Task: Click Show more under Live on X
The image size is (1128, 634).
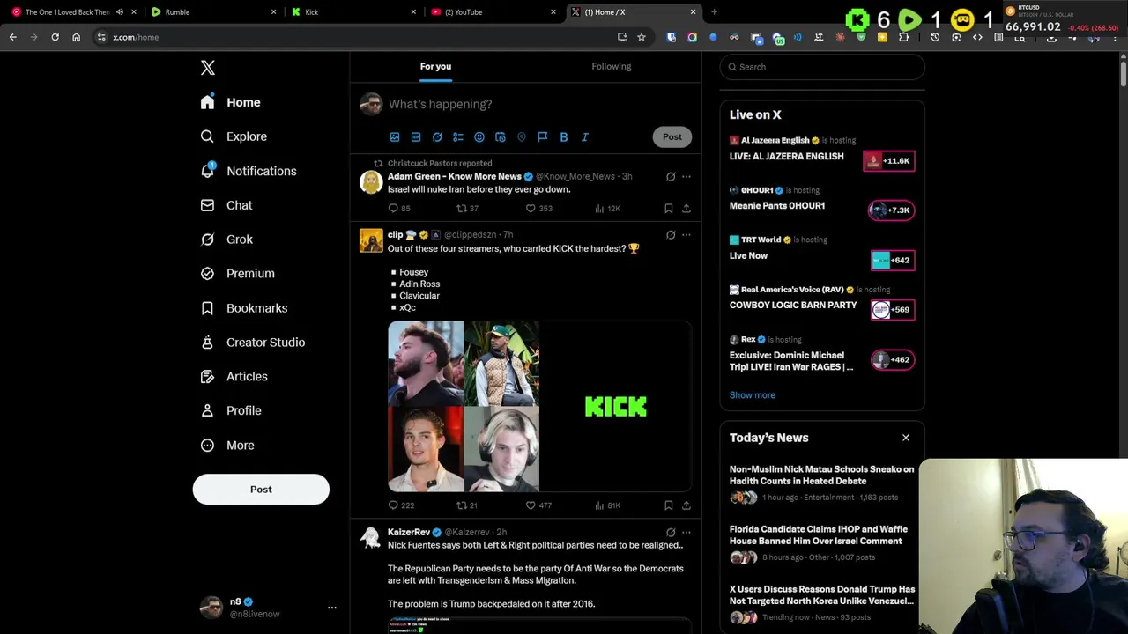Action: (x=753, y=395)
